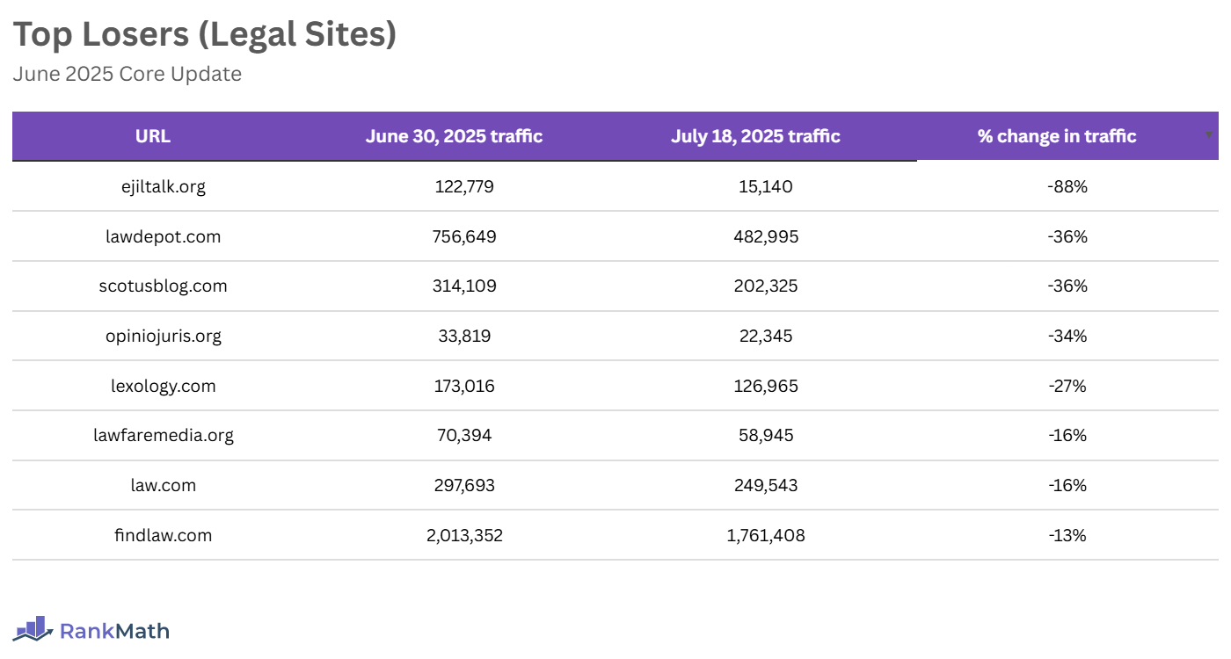This screenshot has width=1231, height=659.
Task: Click the 202,325 traffic value
Action: pos(766,286)
